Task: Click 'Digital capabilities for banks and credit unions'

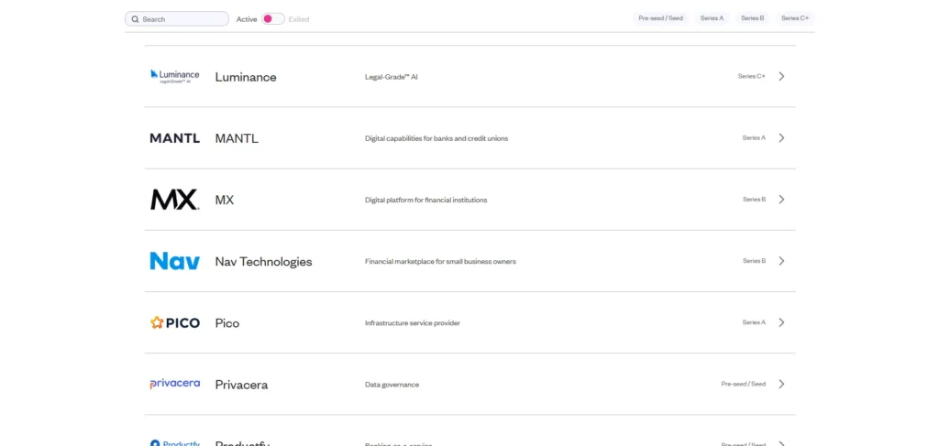Action: pyautogui.click(x=436, y=138)
